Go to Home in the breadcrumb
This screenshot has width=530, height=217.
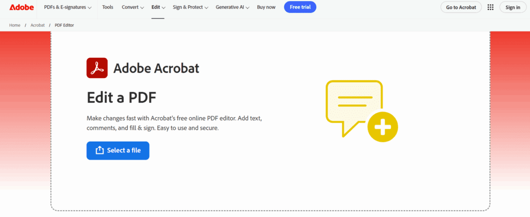14,25
